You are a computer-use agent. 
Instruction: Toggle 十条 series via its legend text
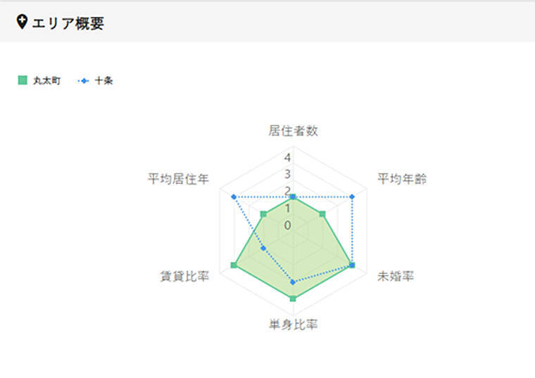(103, 81)
